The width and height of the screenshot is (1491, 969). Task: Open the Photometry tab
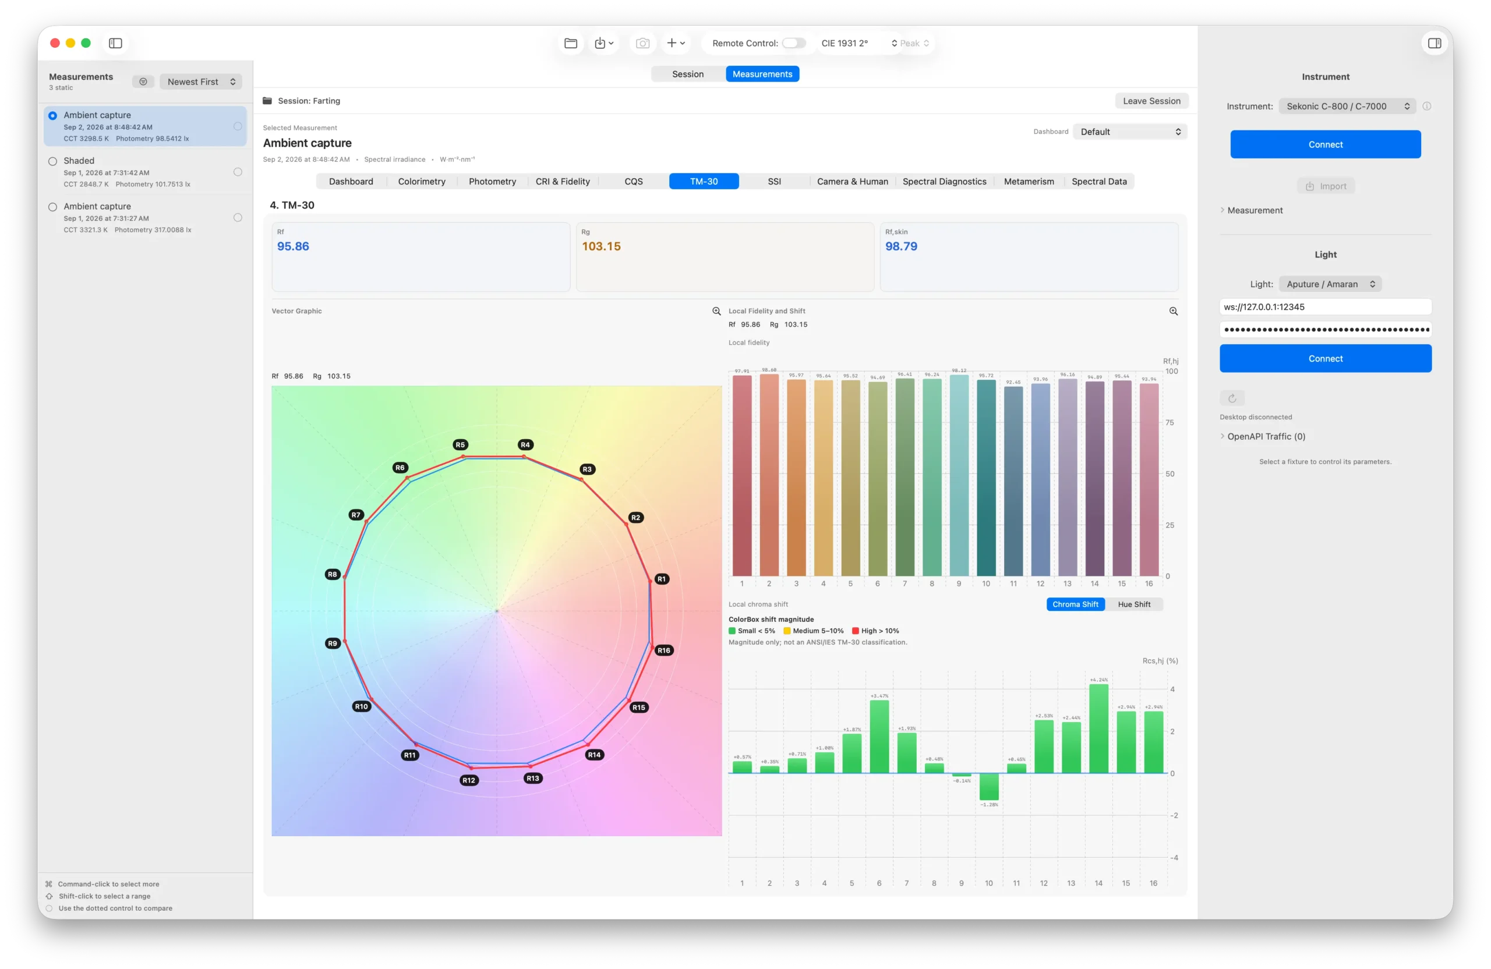click(x=492, y=182)
